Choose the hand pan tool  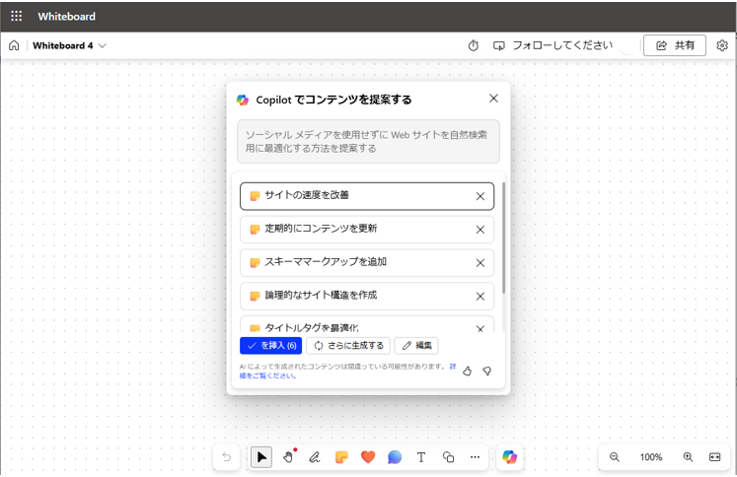click(289, 457)
